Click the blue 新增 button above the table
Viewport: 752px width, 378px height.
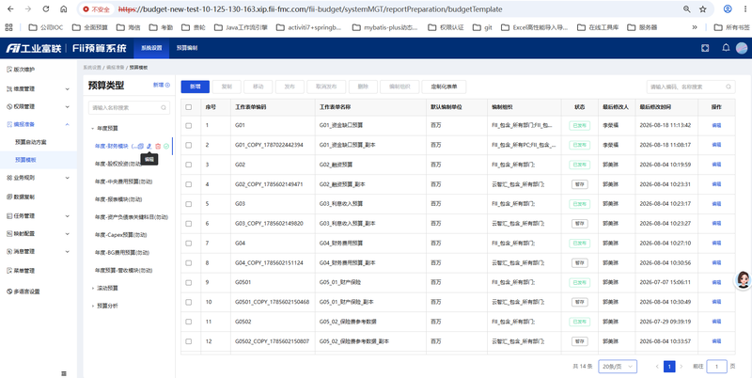(195, 87)
